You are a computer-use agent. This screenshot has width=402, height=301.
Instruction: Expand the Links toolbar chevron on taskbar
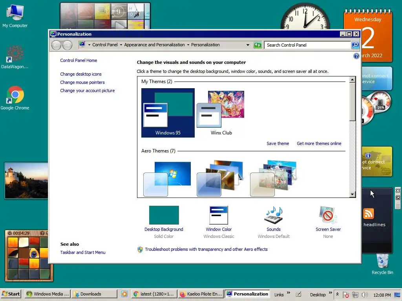click(289, 293)
